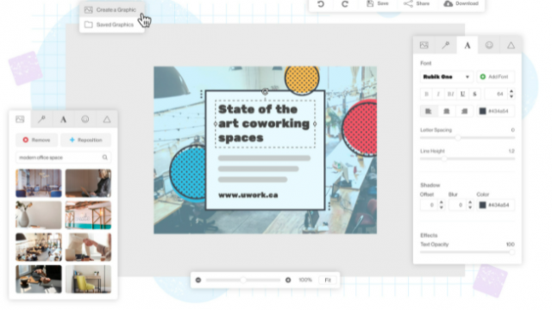This screenshot has height=310, width=552.
Task: Select the lounge with blue chairs thumbnail
Action: (39, 183)
